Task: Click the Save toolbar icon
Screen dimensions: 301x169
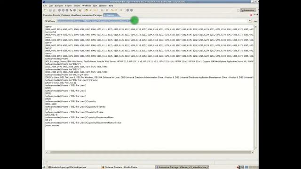Action: coord(50,10)
